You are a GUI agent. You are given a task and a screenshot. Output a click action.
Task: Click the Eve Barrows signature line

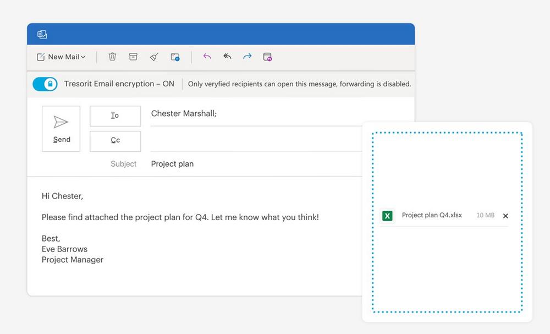click(64, 249)
